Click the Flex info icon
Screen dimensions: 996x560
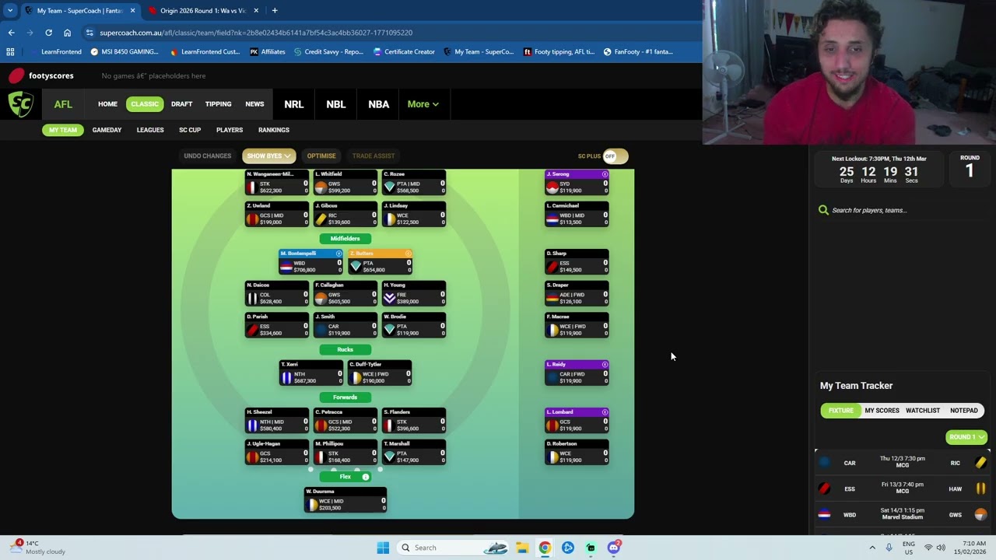(x=366, y=477)
